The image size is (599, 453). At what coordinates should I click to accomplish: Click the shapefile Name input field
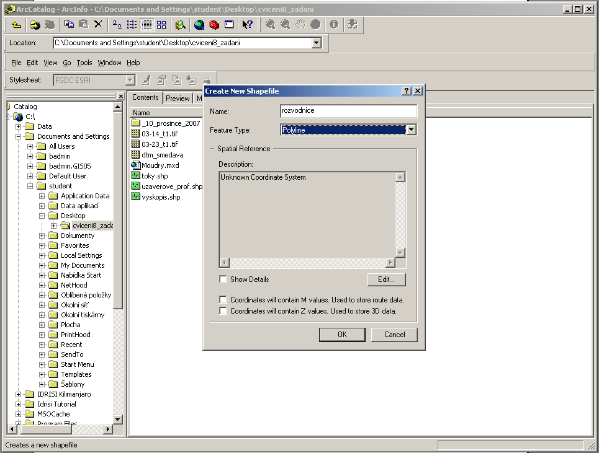tap(348, 110)
